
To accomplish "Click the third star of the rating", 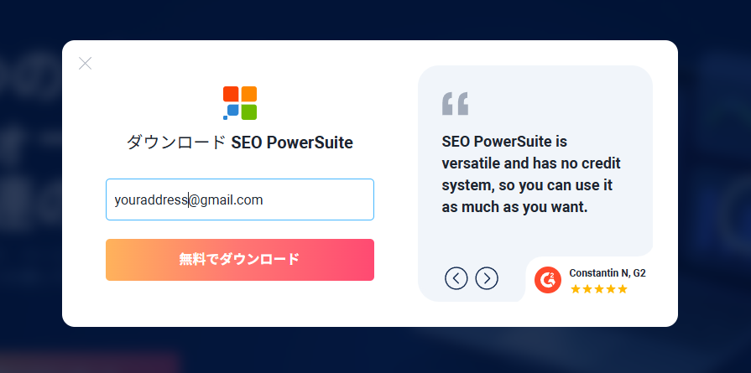I will 599,289.
